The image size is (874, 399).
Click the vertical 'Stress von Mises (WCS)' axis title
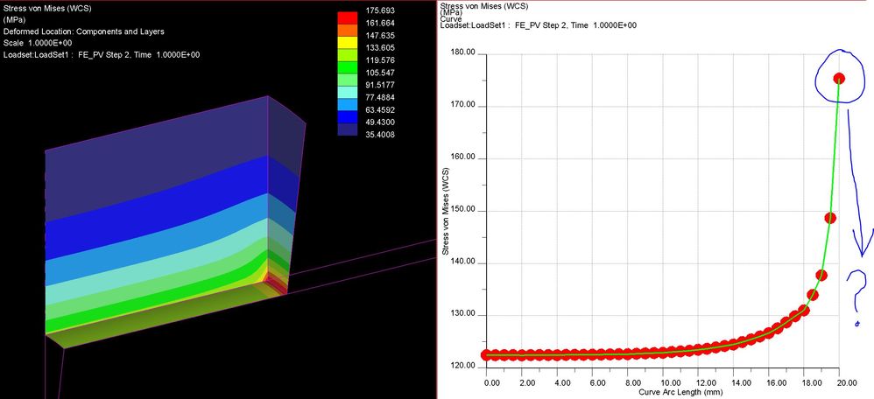coord(446,208)
